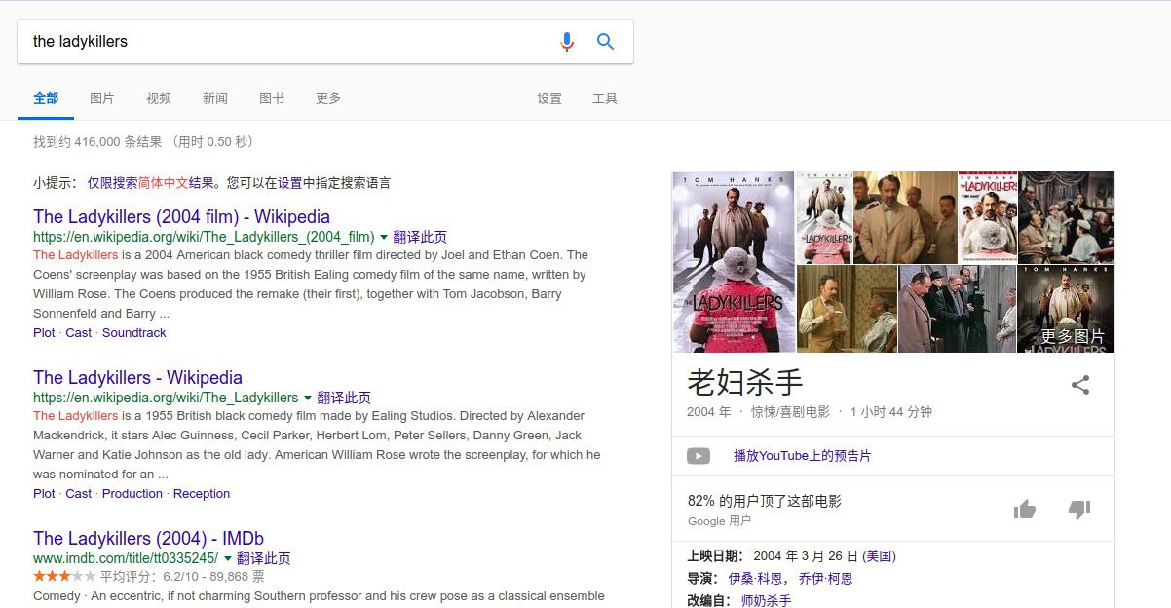Open red Ladykillers poster thumbnail with white hat
Image resolution: width=1171 pixels, height=608 pixels.
[987, 217]
